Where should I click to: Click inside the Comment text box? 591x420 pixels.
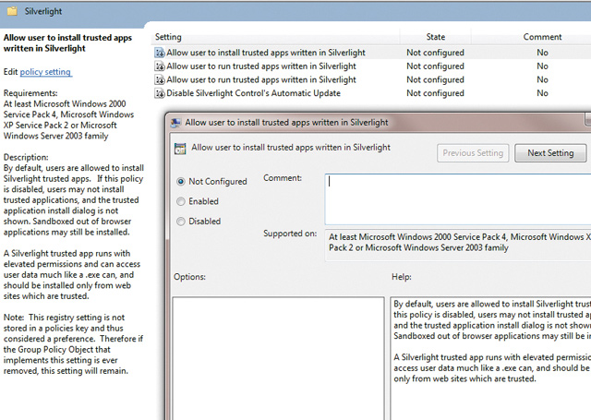[x=458, y=199]
